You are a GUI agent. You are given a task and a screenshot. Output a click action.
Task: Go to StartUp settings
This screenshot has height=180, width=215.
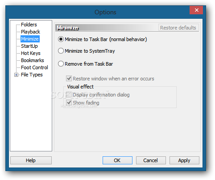coord(29,46)
